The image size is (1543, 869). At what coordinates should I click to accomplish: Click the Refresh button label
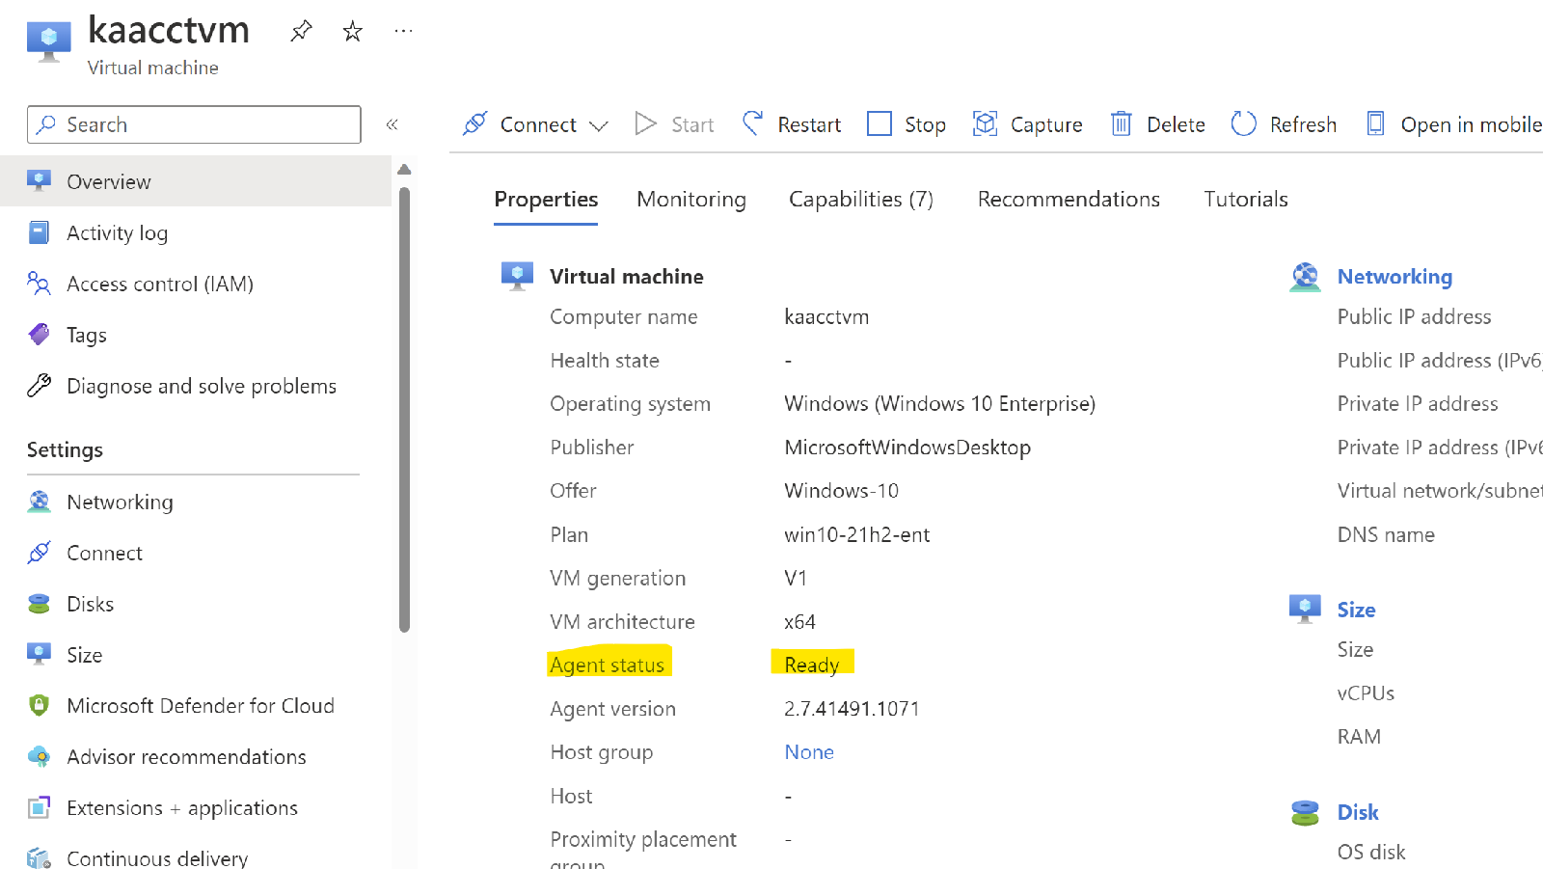(x=1303, y=125)
